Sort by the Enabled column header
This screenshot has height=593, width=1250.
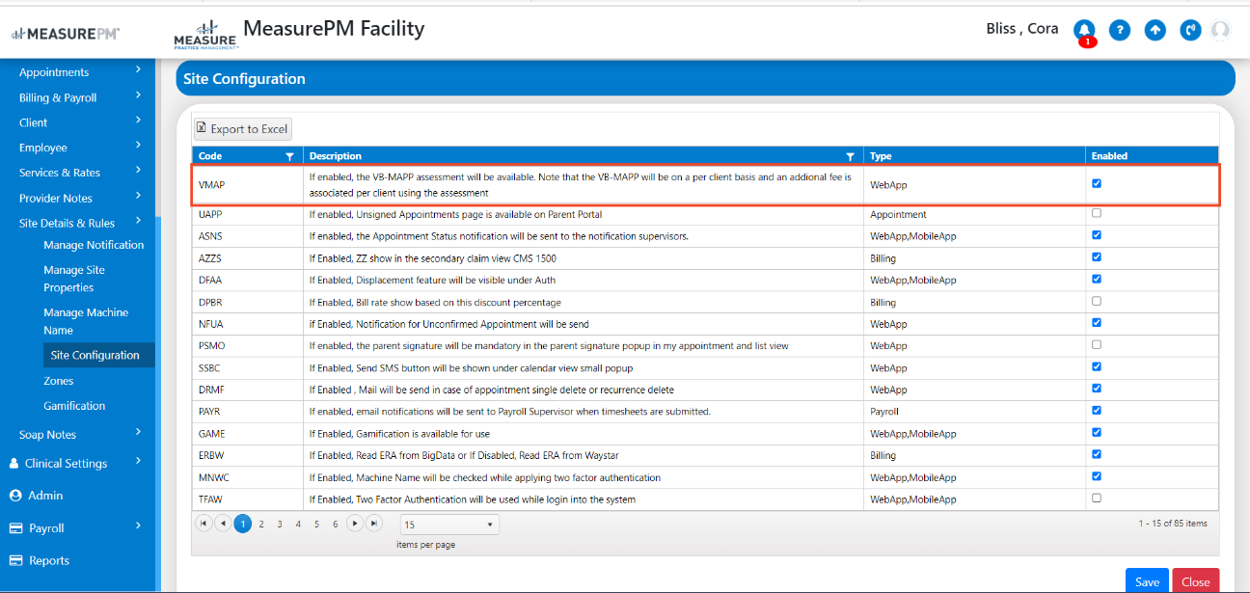click(1109, 156)
